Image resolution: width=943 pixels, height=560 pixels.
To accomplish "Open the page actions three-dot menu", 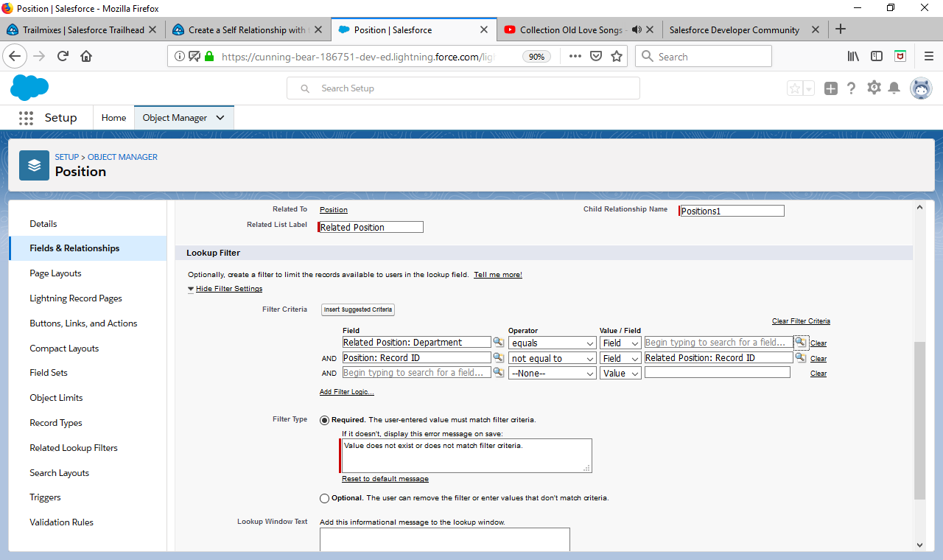I will [x=575, y=56].
